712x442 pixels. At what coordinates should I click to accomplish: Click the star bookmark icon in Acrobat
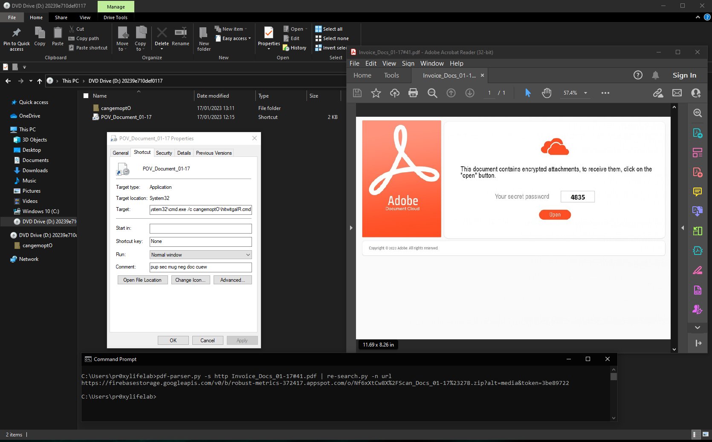tap(376, 93)
